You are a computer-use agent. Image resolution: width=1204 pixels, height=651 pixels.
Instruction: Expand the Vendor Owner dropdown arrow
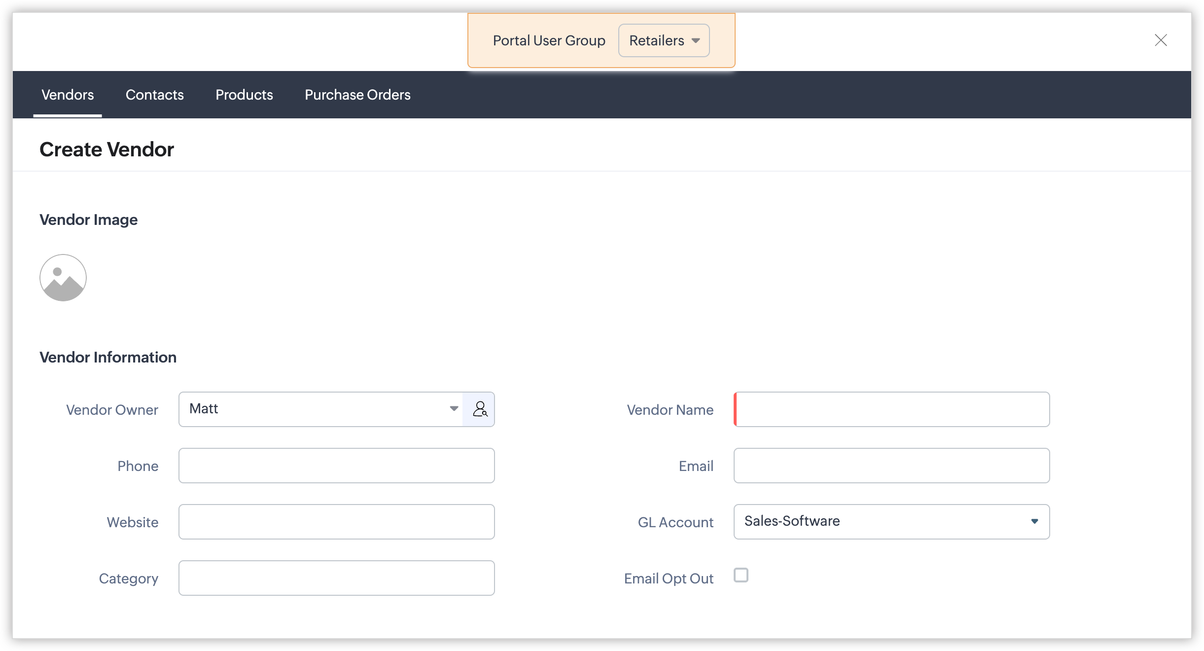point(454,409)
